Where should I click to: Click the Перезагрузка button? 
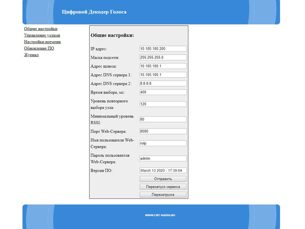point(163,195)
